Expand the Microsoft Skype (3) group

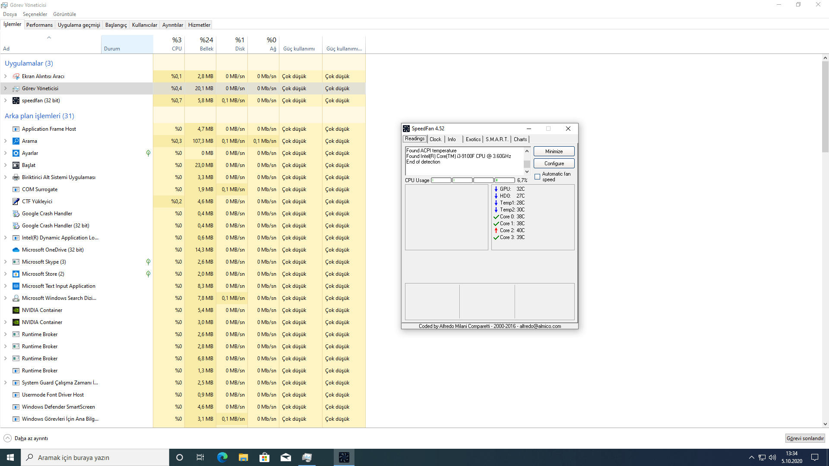tap(6, 262)
